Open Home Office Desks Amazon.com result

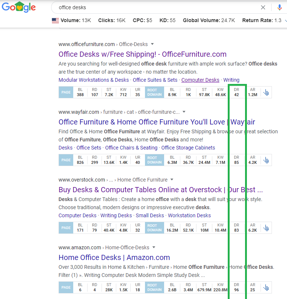click(114, 257)
